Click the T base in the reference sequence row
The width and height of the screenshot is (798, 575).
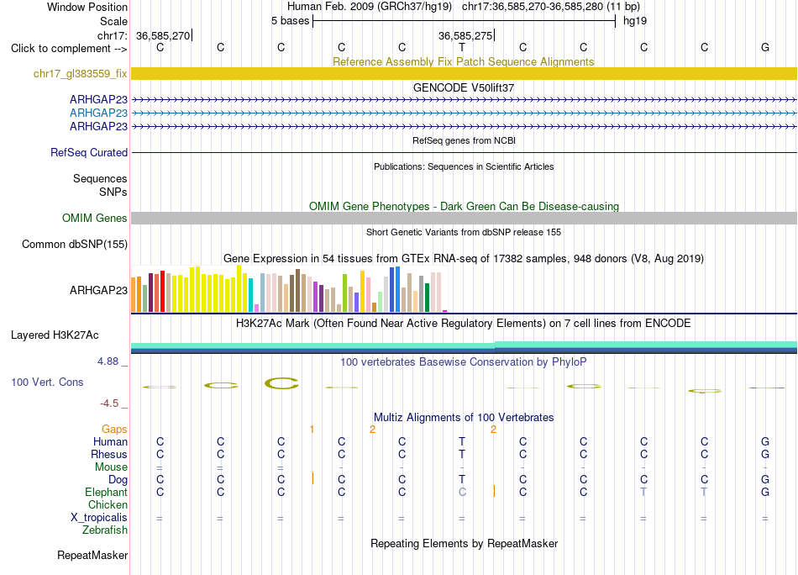[462, 47]
